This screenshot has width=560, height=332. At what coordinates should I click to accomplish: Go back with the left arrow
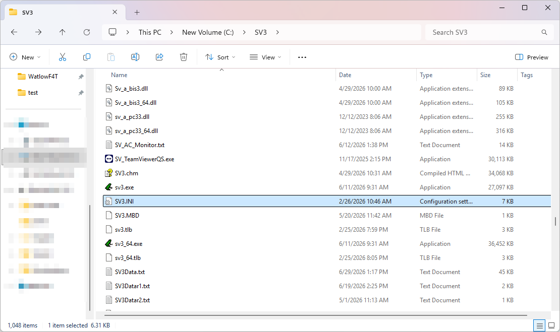point(14,32)
